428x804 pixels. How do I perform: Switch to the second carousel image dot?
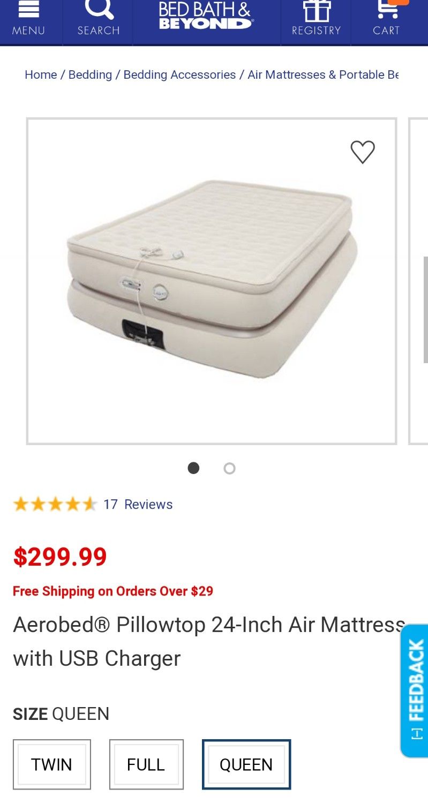(229, 469)
